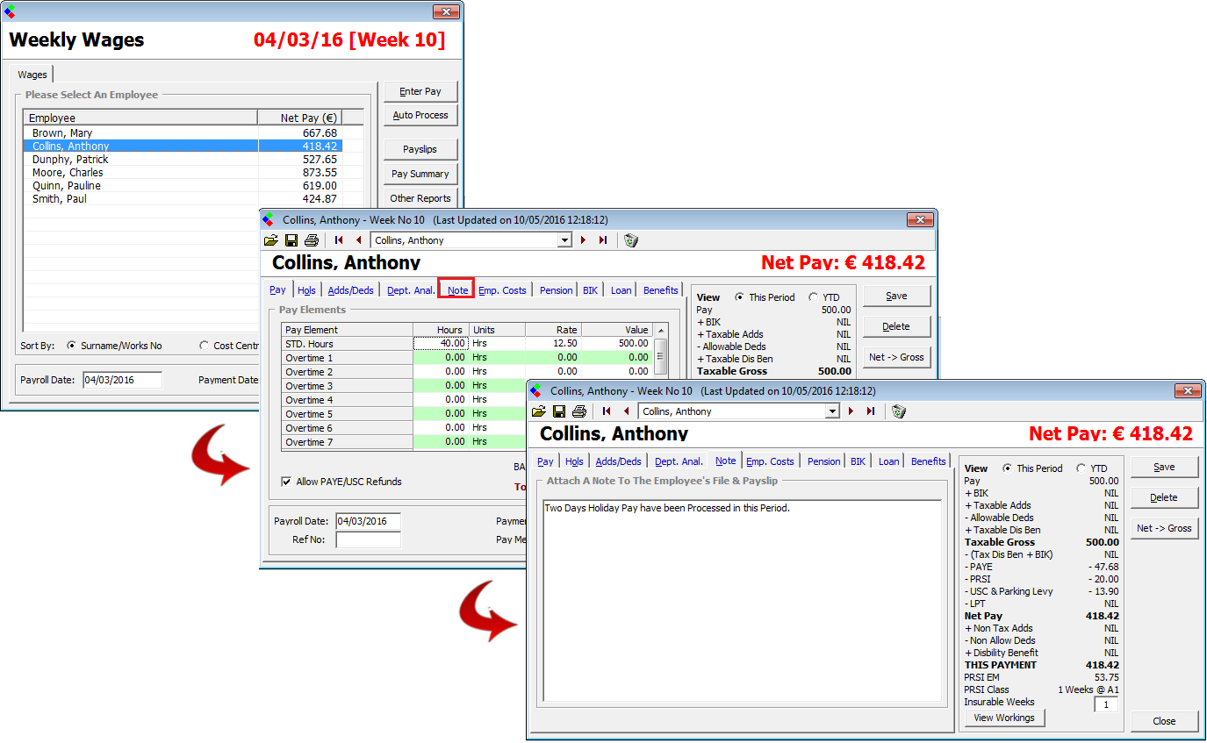Go to previous employee in the middle Pay Elements window
The height and width of the screenshot is (743, 1207).
pyautogui.click(x=358, y=240)
